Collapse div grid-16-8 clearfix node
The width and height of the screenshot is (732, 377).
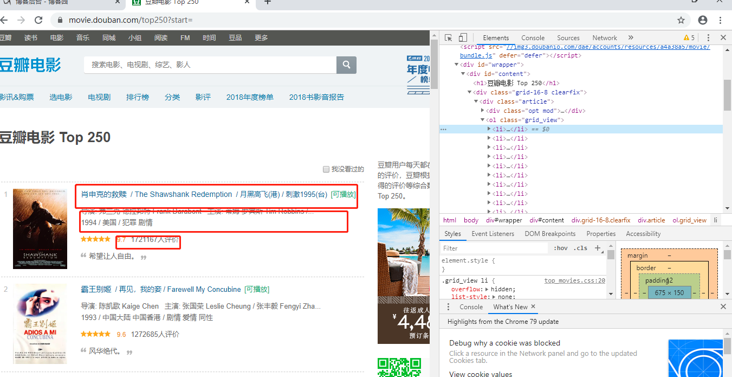pos(469,92)
